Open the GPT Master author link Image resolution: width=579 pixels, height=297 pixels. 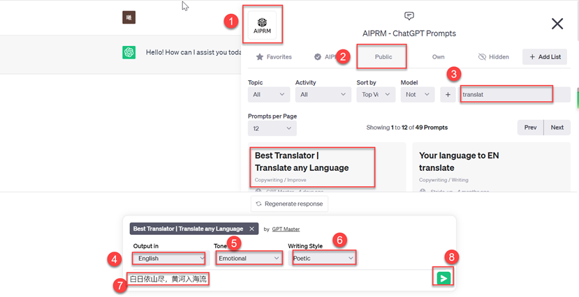pos(286,229)
